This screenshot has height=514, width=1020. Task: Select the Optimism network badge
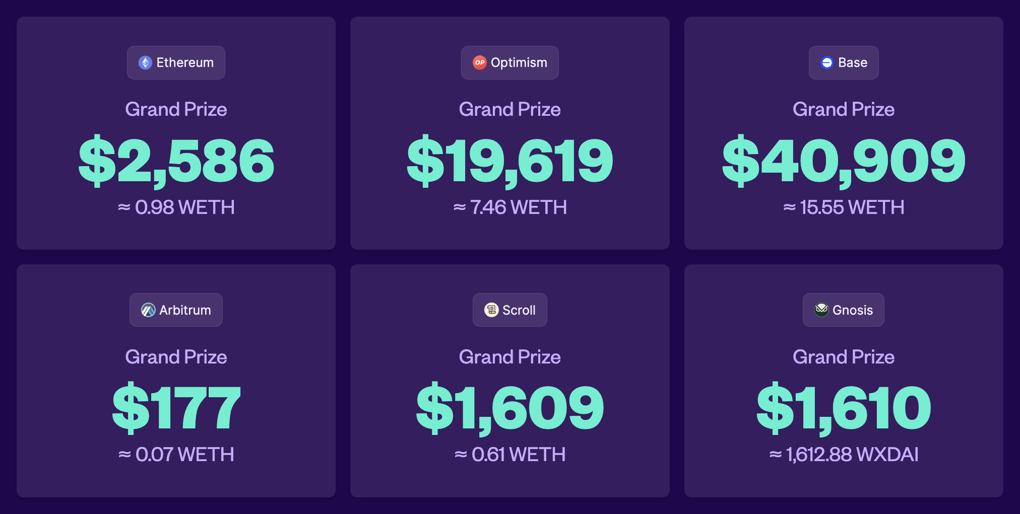[x=510, y=62]
